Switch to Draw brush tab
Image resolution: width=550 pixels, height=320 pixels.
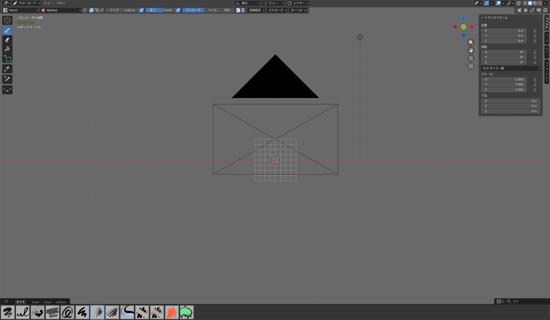(36, 302)
